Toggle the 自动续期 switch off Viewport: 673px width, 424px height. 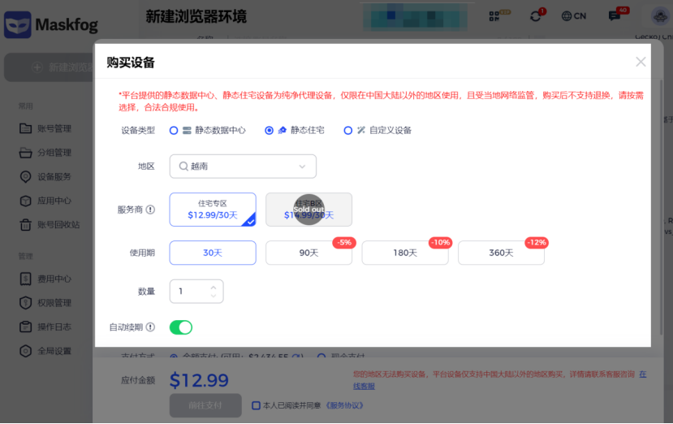pos(180,327)
